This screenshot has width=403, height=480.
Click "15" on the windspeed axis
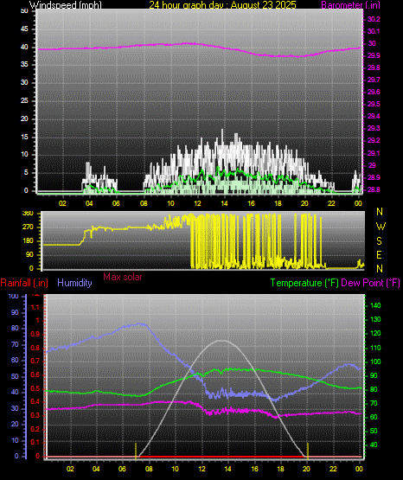[24, 137]
